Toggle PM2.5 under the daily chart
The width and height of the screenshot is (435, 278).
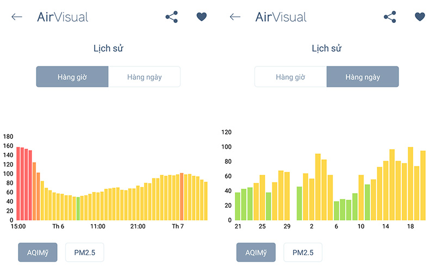(303, 252)
